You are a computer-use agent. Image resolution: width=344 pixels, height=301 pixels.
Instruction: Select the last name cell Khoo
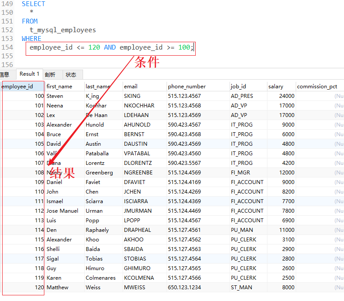click(104, 240)
